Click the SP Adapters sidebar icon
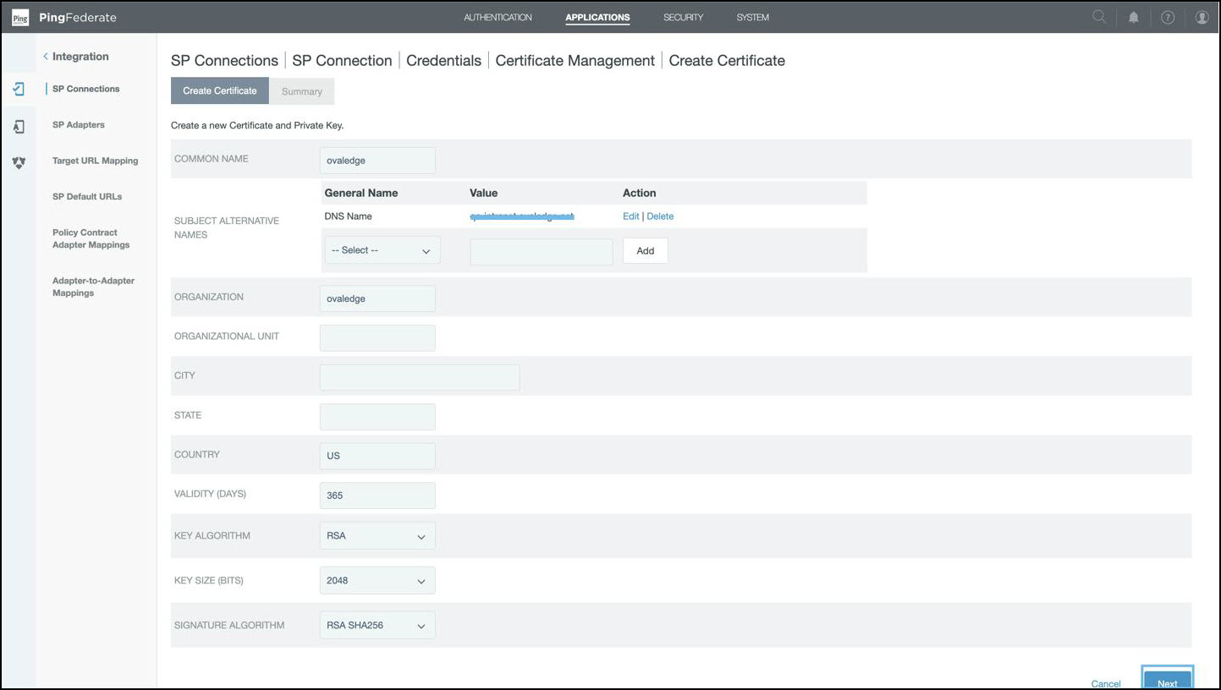 (19, 126)
